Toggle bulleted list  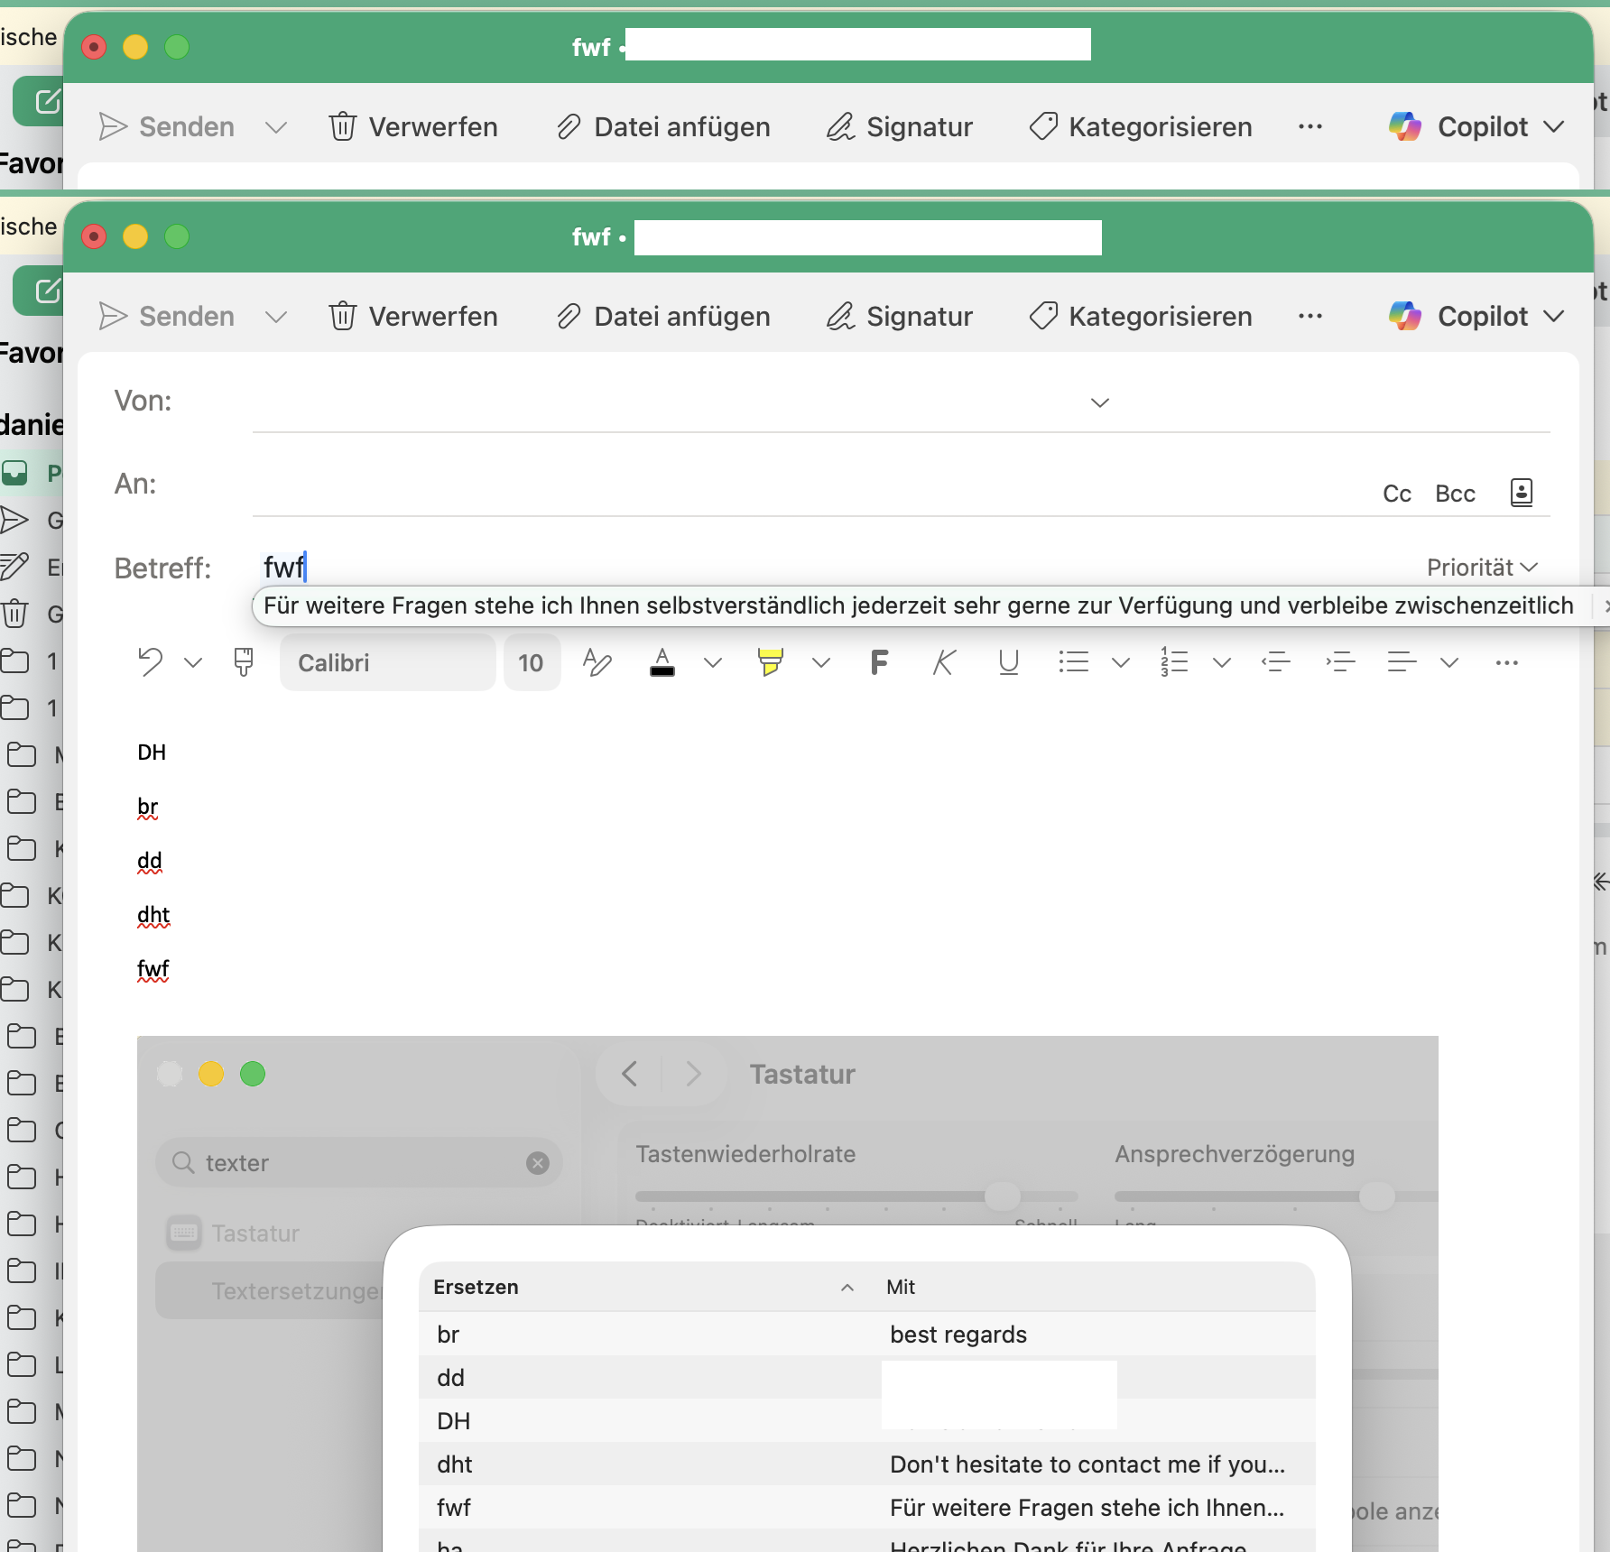[x=1074, y=662]
